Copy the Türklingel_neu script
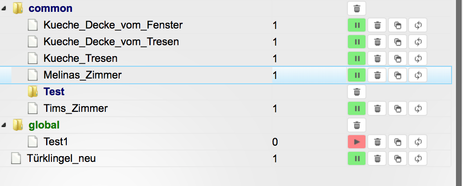This screenshot has width=463, height=186. [398, 158]
